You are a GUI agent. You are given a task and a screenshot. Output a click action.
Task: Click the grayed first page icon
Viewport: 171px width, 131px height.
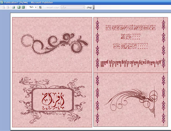pyautogui.click(x=4, y=7)
